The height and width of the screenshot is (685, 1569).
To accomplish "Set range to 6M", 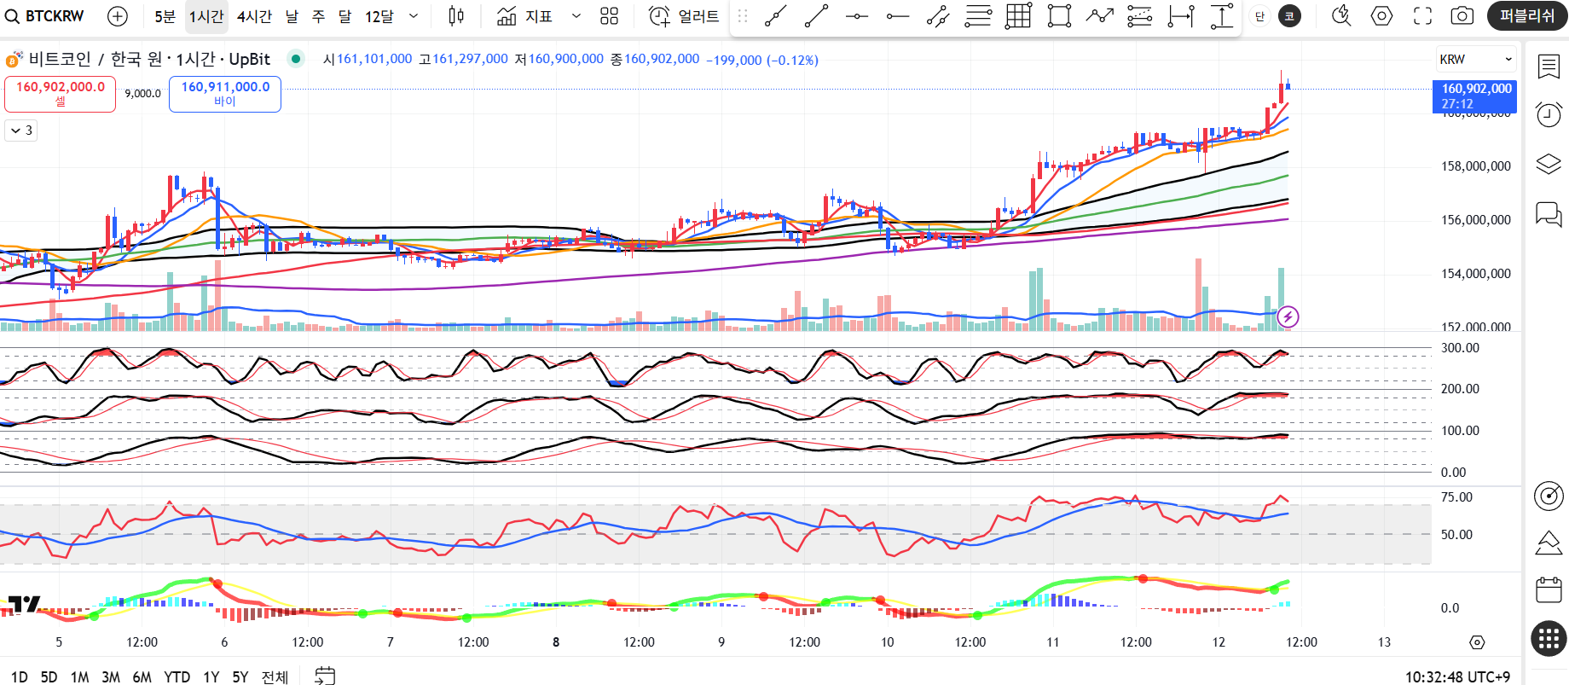I will (142, 676).
